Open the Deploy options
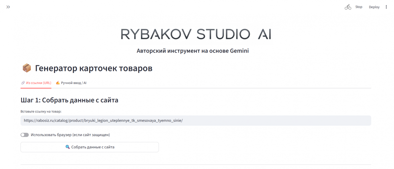This screenshot has height=169, width=394. point(374,7)
